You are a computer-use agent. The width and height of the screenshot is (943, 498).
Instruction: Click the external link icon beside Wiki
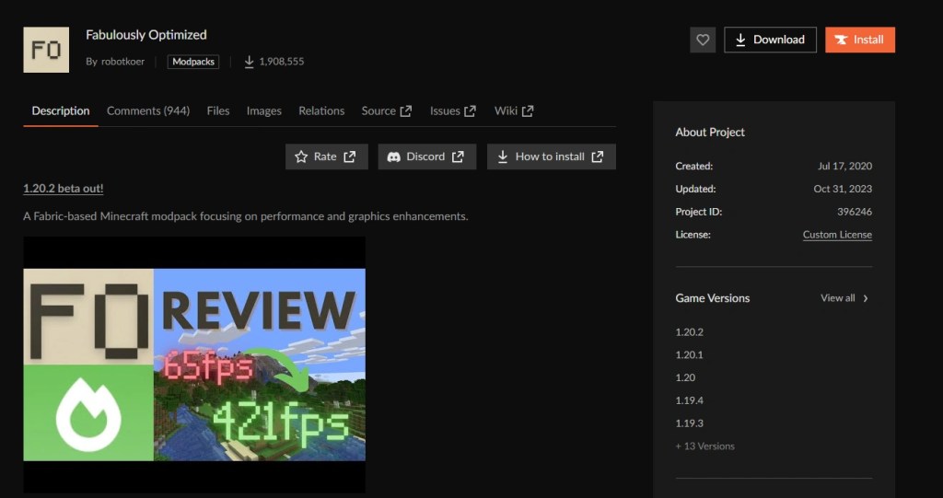(x=528, y=111)
